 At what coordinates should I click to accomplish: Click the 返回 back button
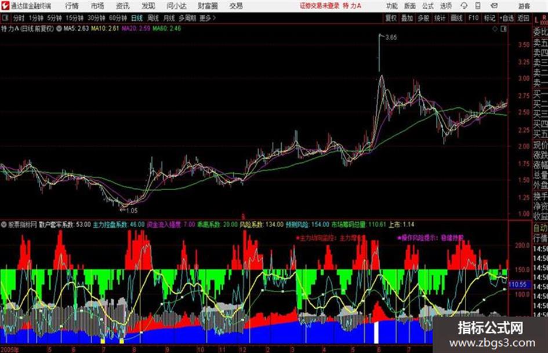pos(523,18)
